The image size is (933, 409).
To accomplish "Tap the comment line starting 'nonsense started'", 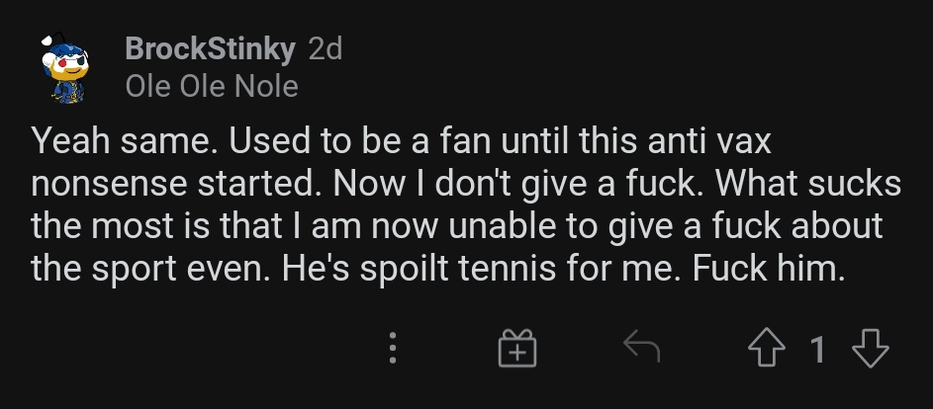I will click(x=466, y=185).
